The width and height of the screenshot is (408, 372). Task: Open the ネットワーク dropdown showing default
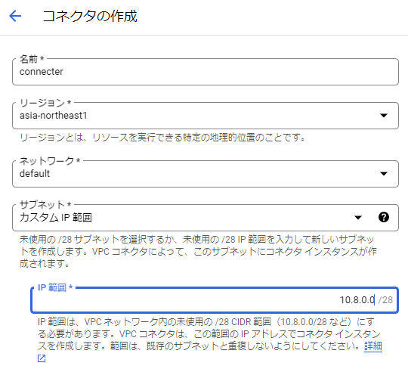(206, 174)
